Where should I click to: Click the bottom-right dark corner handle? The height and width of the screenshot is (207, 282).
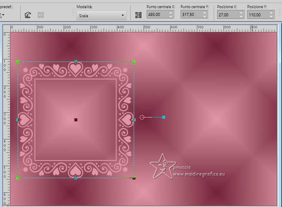134,178
